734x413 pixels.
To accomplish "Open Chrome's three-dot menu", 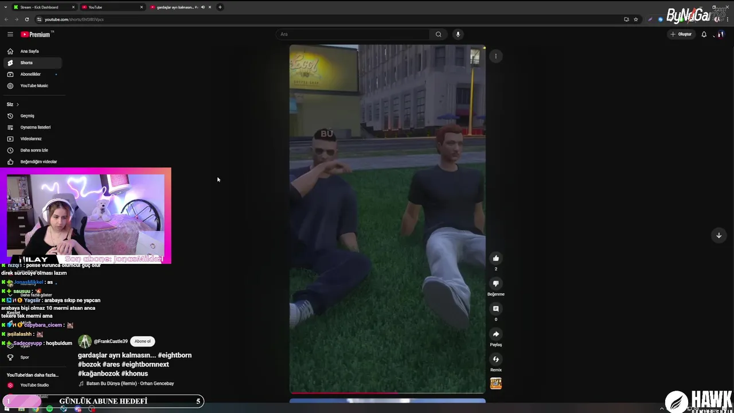I will pyautogui.click(x=728, y=20).
